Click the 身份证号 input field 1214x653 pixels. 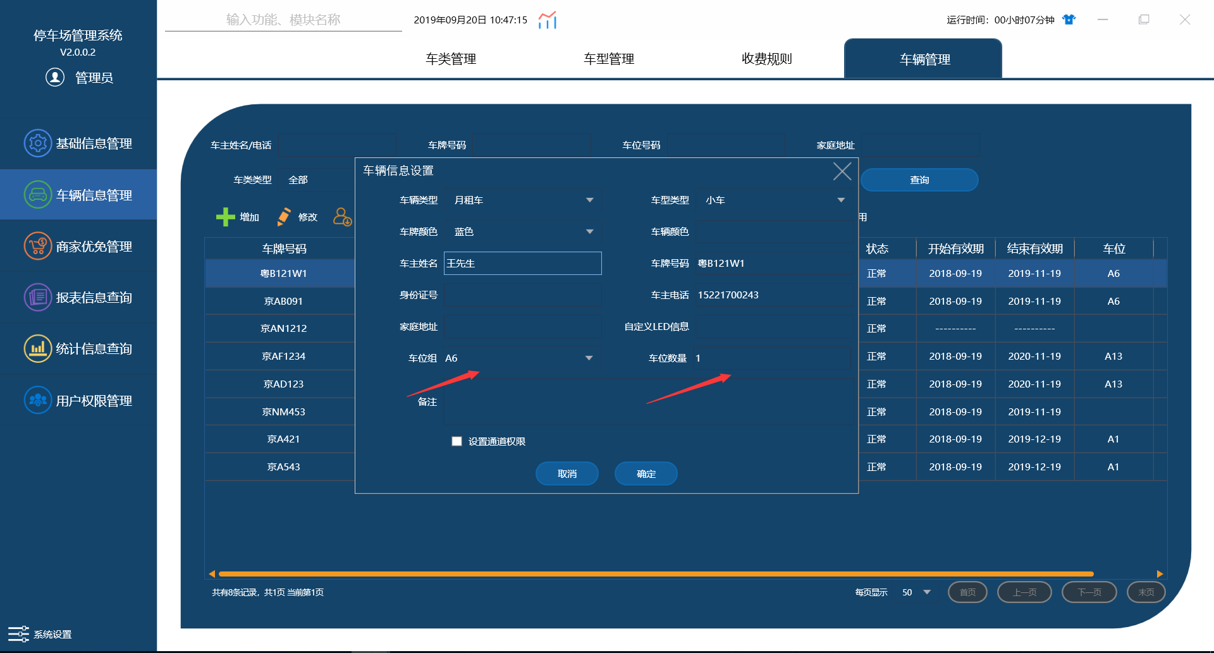522,295
